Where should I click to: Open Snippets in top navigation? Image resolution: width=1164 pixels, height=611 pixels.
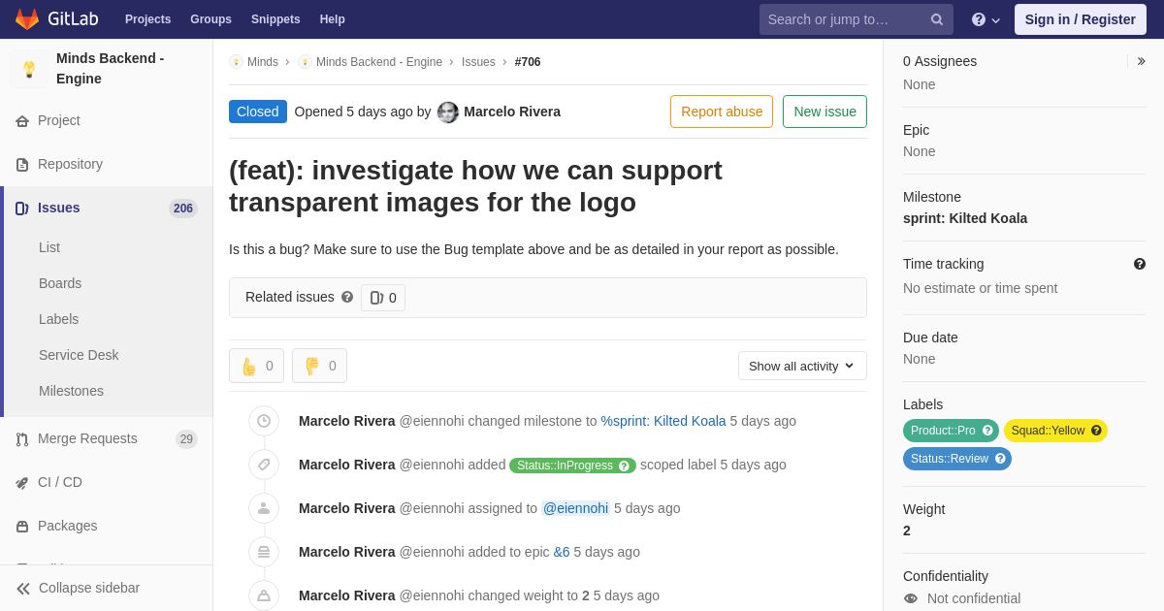coord(275,19)
